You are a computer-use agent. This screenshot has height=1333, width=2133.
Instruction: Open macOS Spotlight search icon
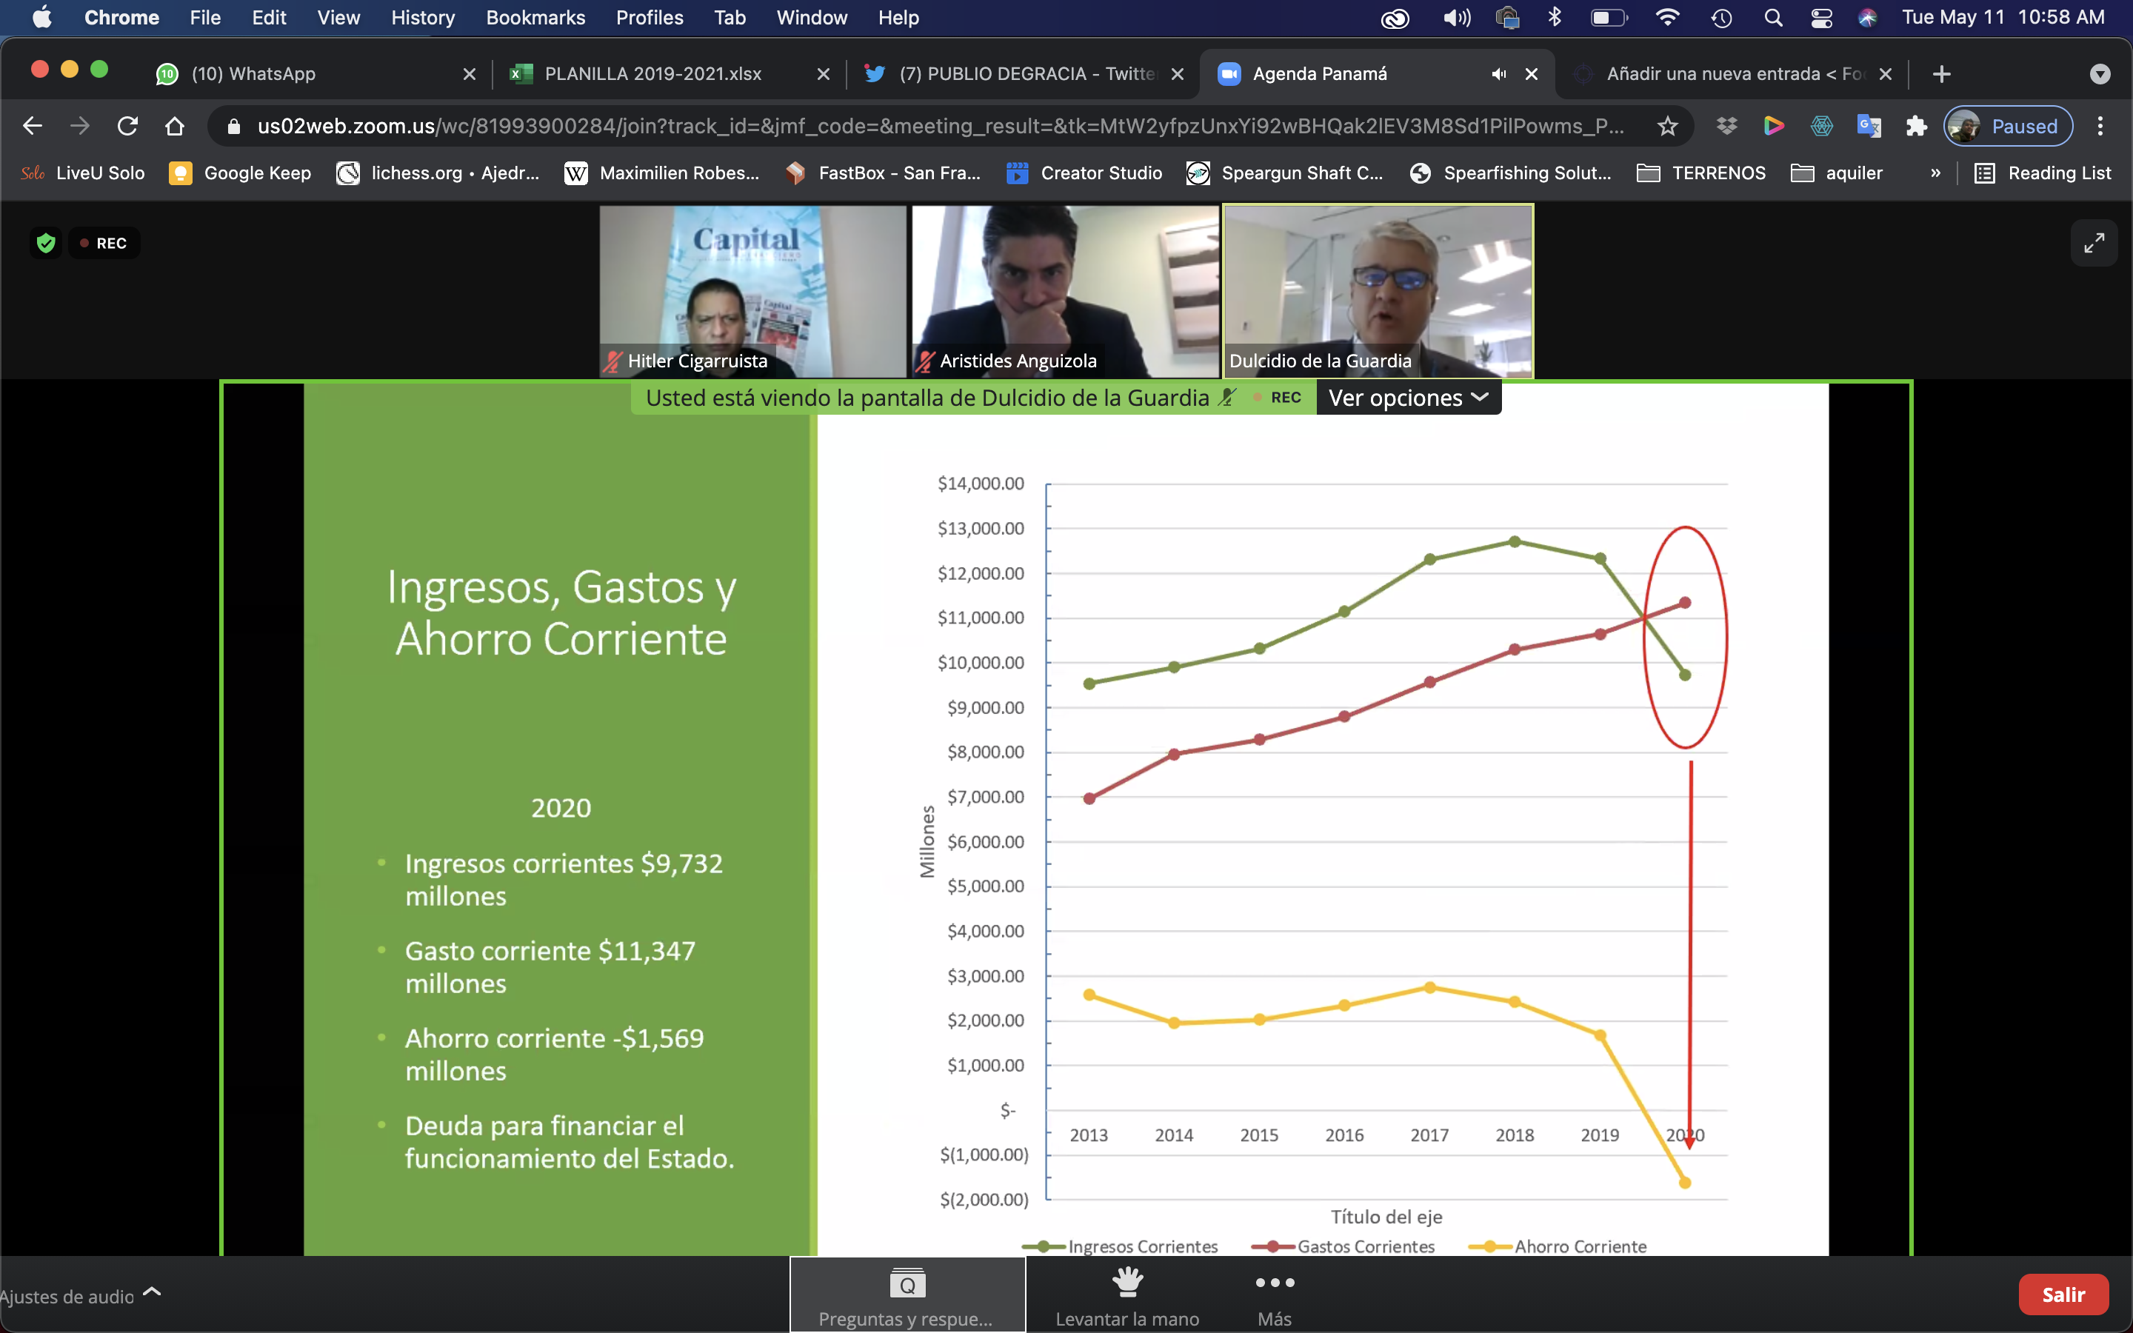tap(1773, 18)
